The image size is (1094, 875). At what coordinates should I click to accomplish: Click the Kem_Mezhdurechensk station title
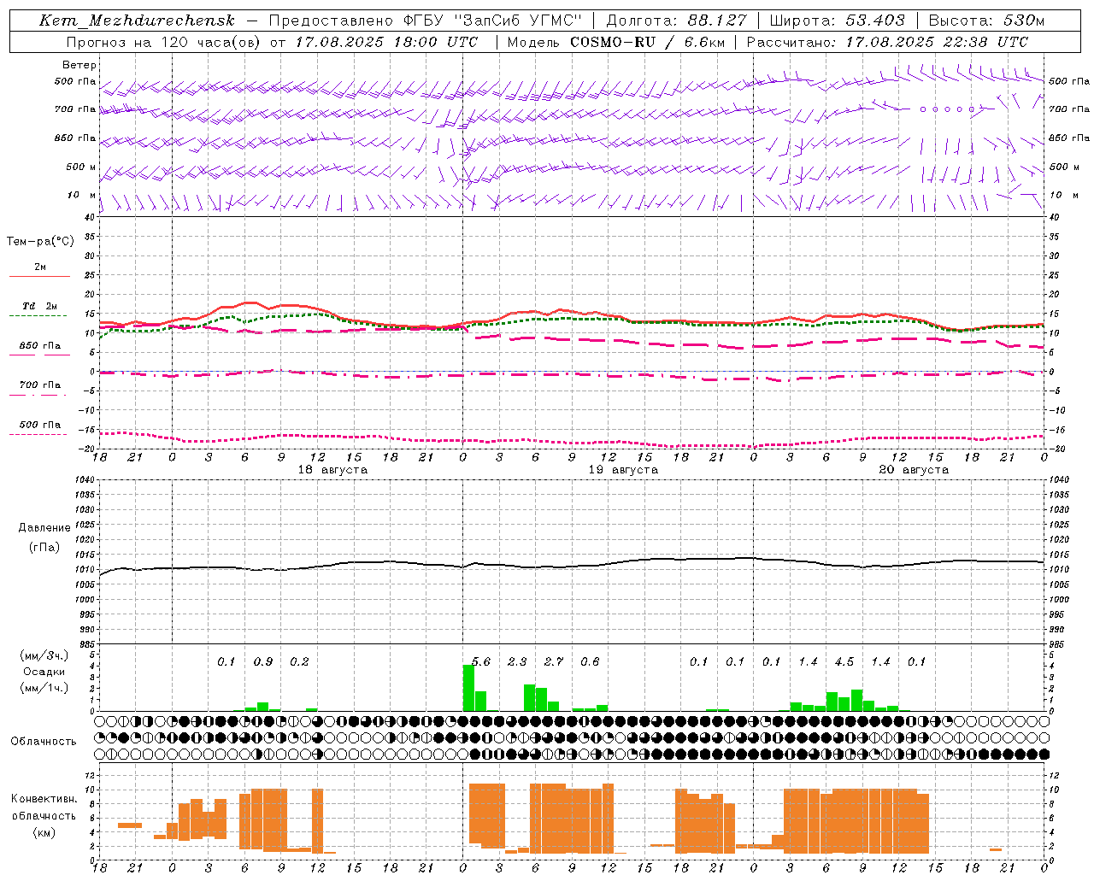pos(137,21)
